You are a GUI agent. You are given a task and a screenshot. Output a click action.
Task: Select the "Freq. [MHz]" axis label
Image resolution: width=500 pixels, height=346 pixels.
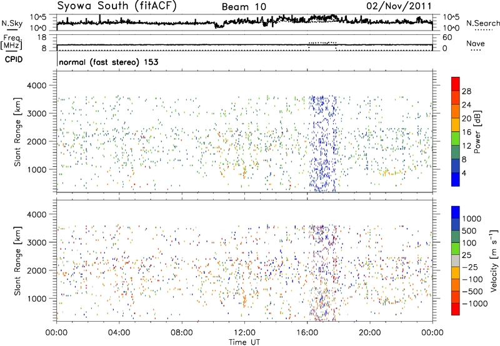(x=12, y=42)
